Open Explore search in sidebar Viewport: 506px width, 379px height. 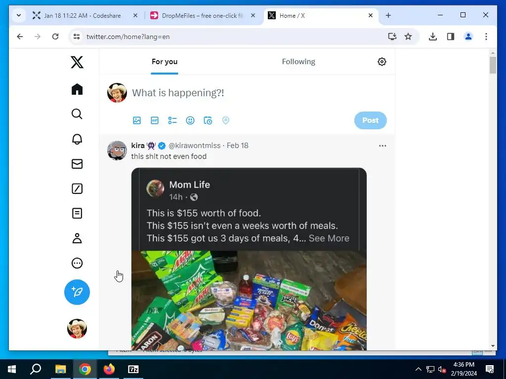click(77, 114)
